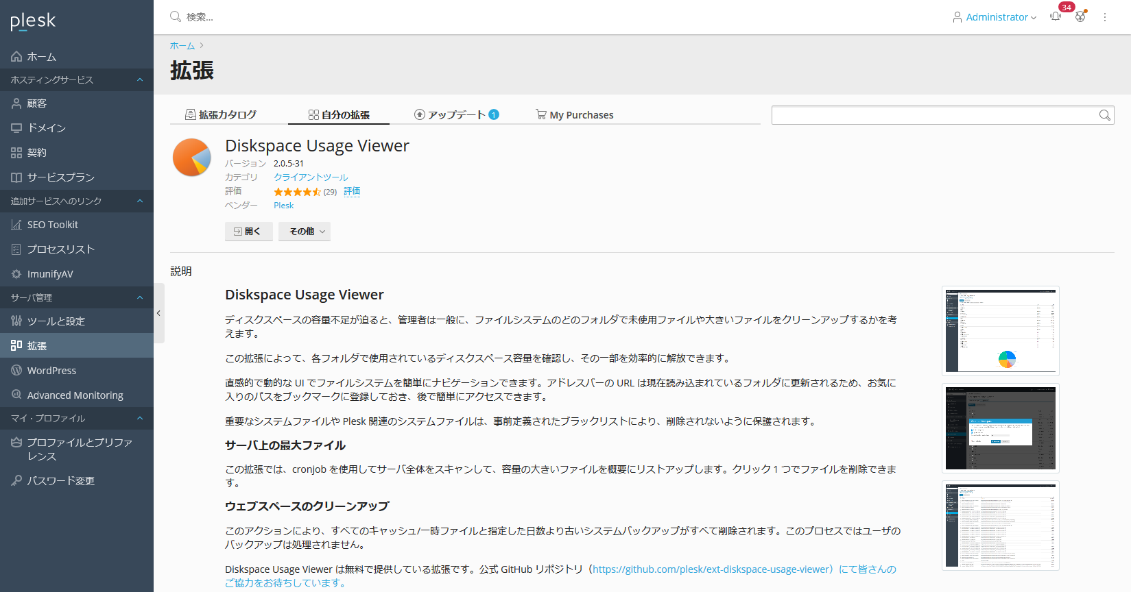Open ImunifyAV in sidebar
The height and width of the screenshot is (592, 1131).
coord(50,274)
